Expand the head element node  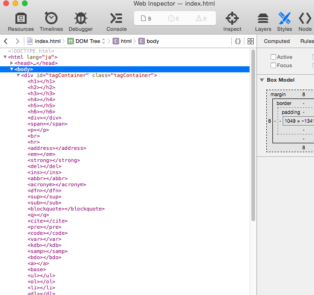12,63
